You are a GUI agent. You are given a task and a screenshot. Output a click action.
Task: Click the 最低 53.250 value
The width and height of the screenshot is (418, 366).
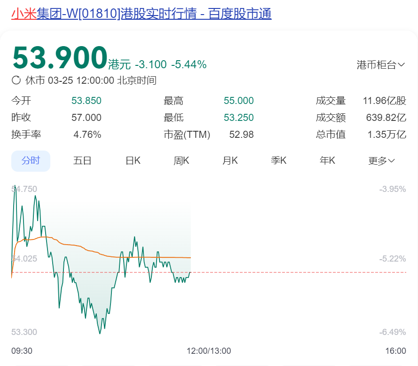pos(238,118)
